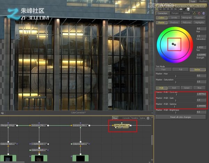This screenshot has width=209, height=163.
Task: Select the Midtones range button
Action: coord(187,23)
